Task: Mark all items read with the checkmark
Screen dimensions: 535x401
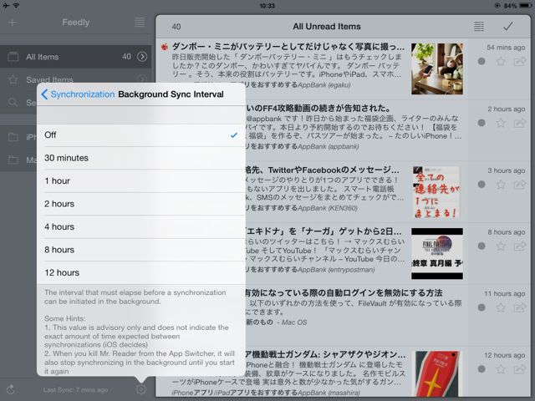Action: click(507, 26)
